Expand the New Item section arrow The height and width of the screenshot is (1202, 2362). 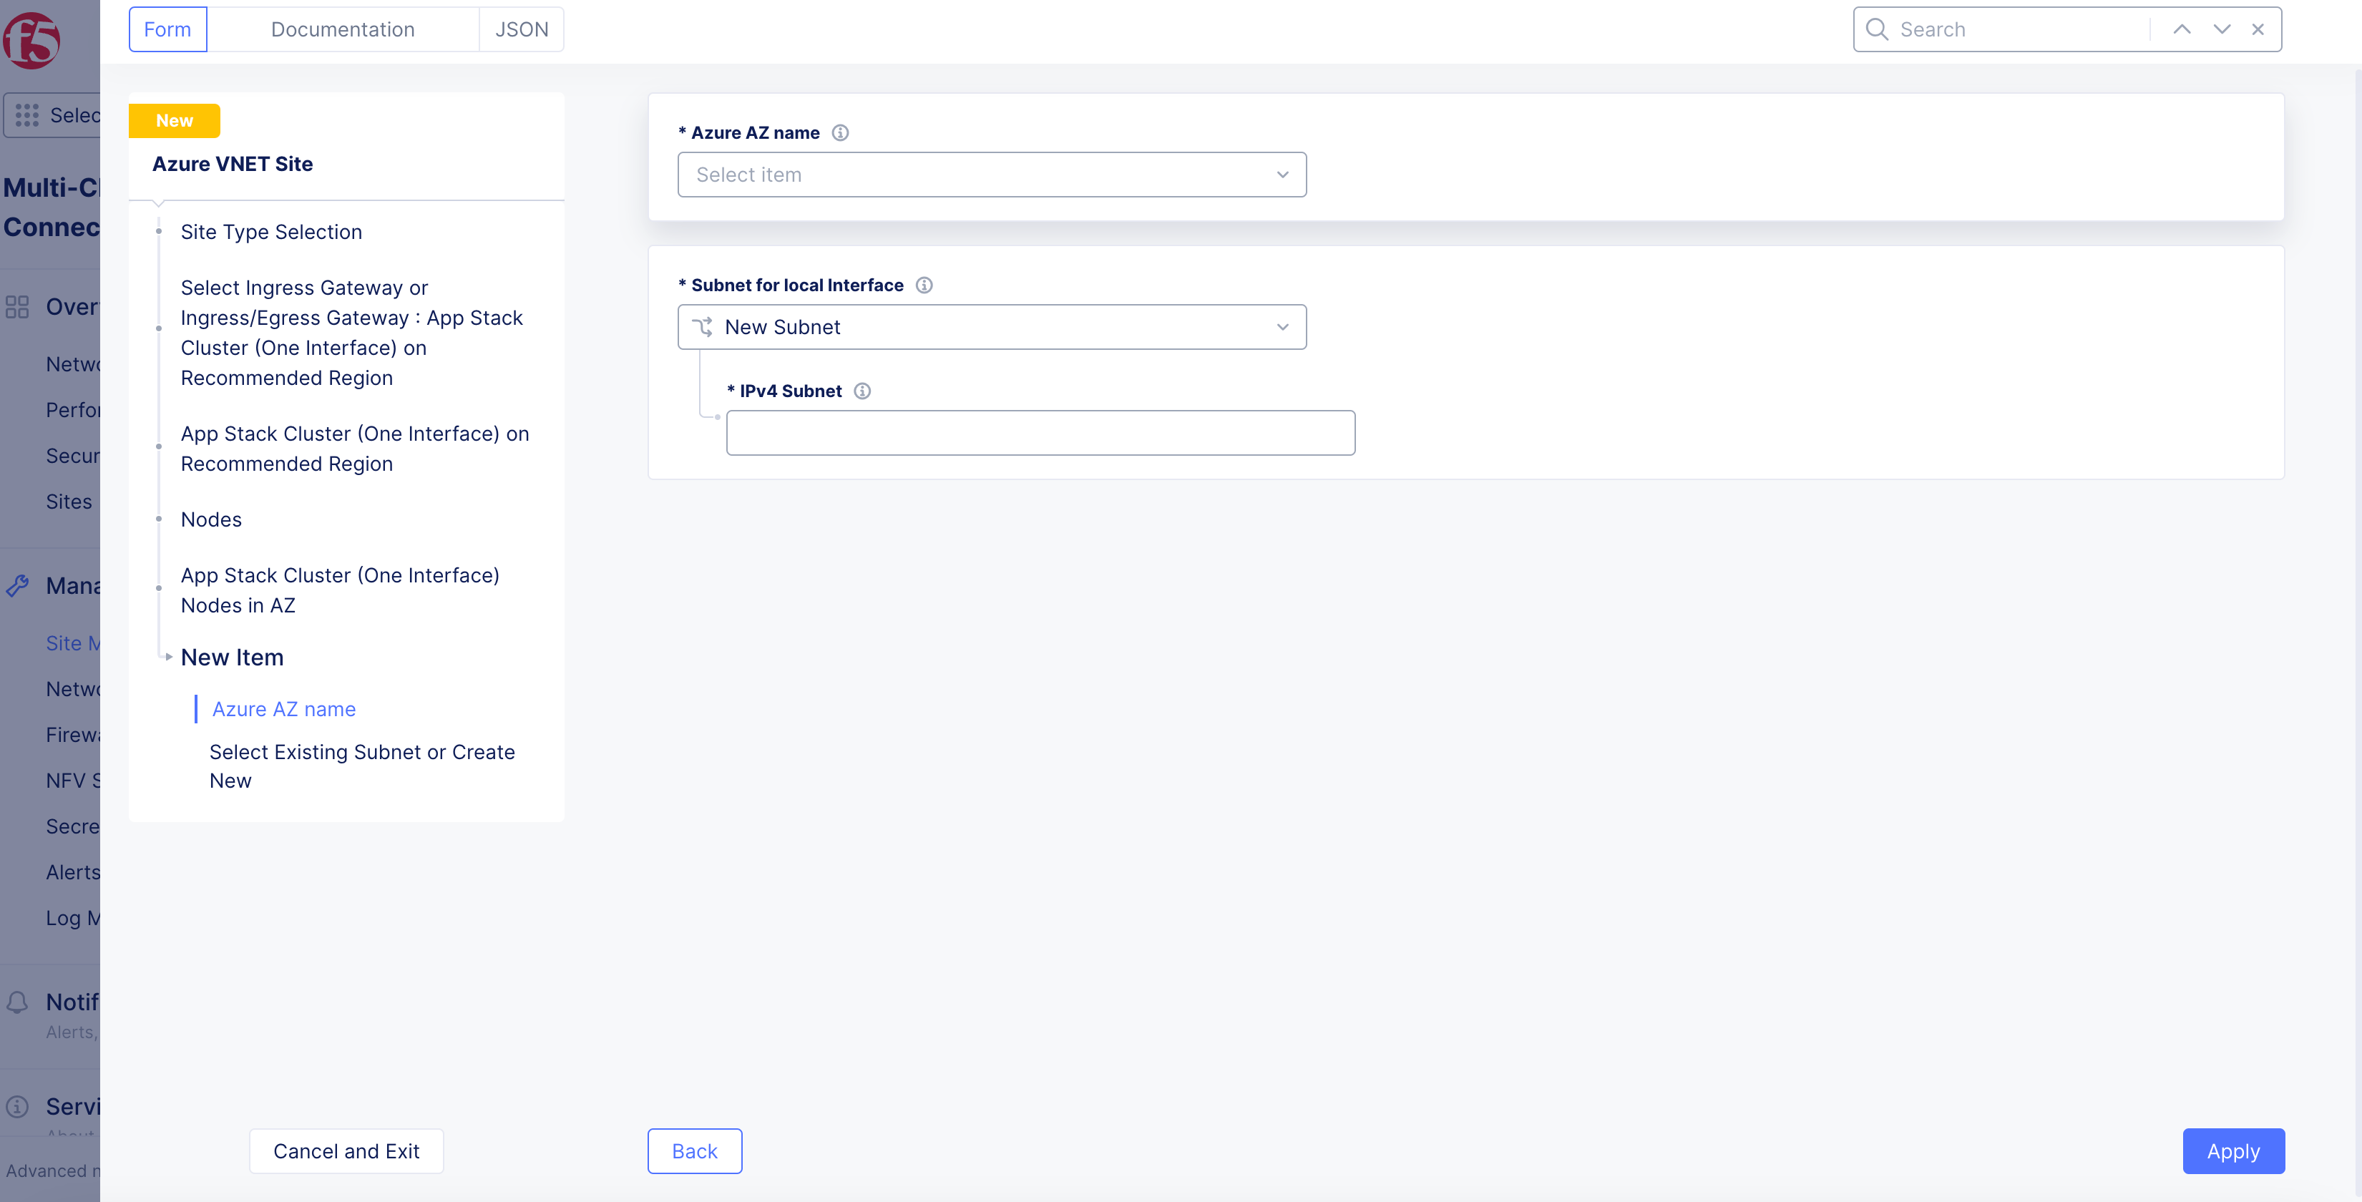point(169,657)
